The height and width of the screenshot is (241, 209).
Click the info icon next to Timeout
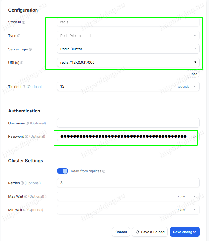(24, 87)
